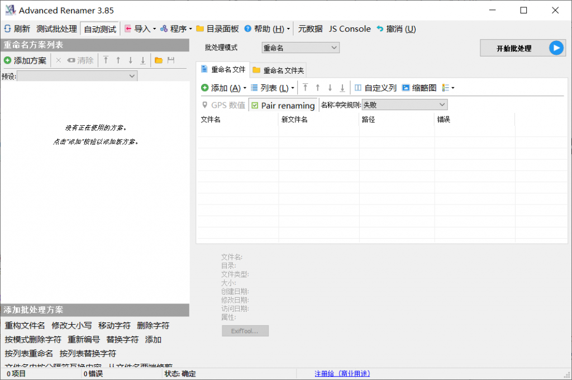
Task: Open the folder icon to load a preset
Action: tap(158, 60)
